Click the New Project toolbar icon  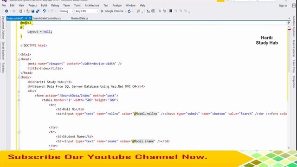[x=20, y=11]
